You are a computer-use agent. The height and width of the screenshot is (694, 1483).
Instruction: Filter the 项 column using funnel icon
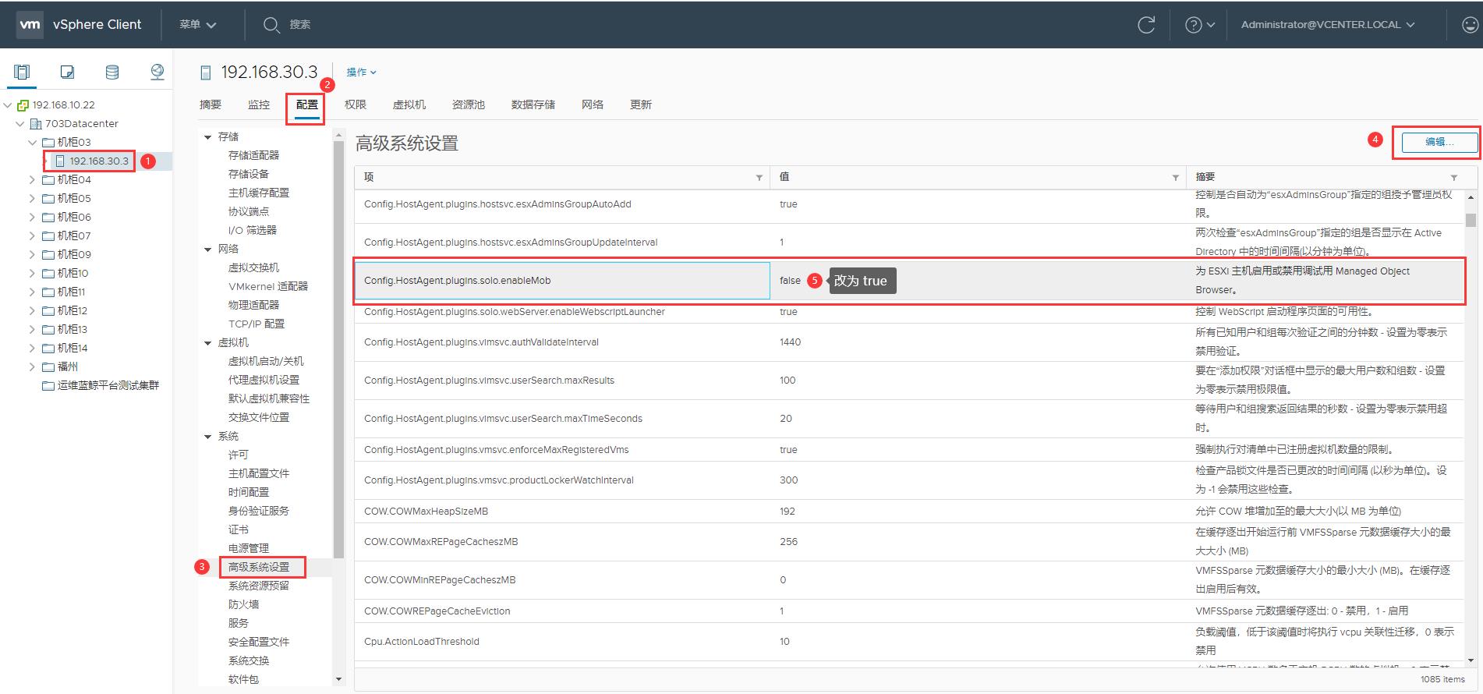click(x=759, y=178)
